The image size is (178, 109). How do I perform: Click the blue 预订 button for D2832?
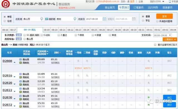[x=169, y=105]
